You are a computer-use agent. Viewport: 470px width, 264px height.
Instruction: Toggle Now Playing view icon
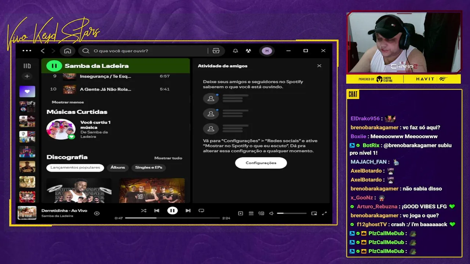pyautogui.click(x=241, y=213)
